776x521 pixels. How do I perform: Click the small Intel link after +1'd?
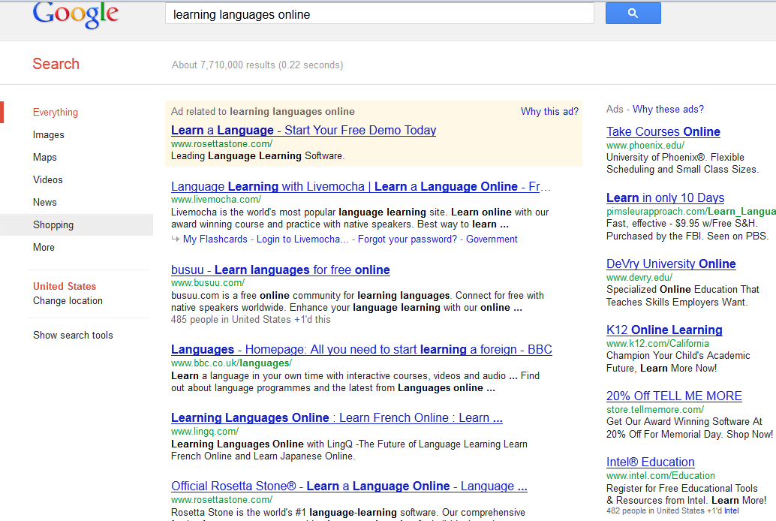pos(732,510)
